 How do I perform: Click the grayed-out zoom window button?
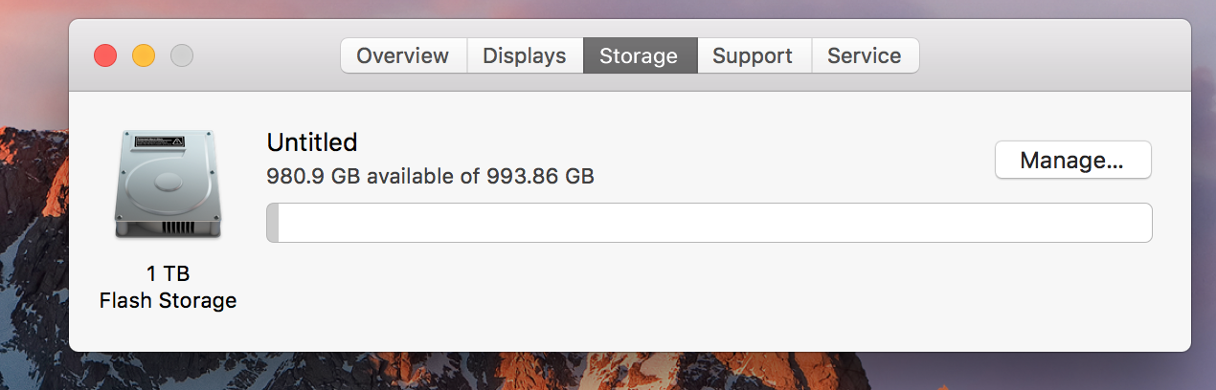[182, 55]
